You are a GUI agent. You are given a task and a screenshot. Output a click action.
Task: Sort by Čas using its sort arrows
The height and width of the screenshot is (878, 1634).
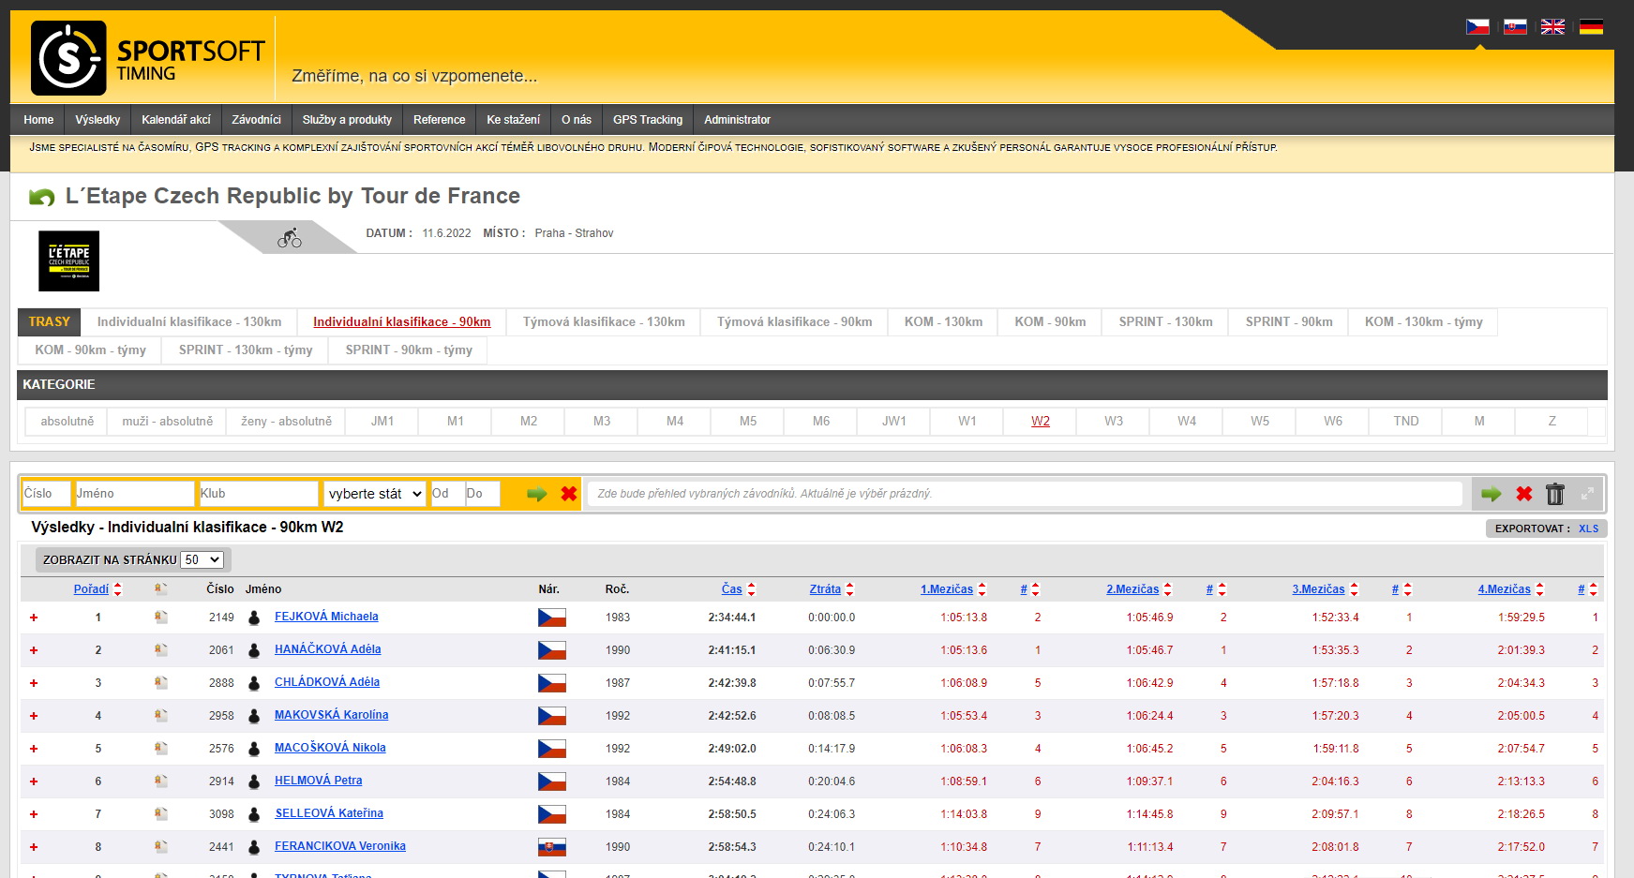tap(752, 589)
